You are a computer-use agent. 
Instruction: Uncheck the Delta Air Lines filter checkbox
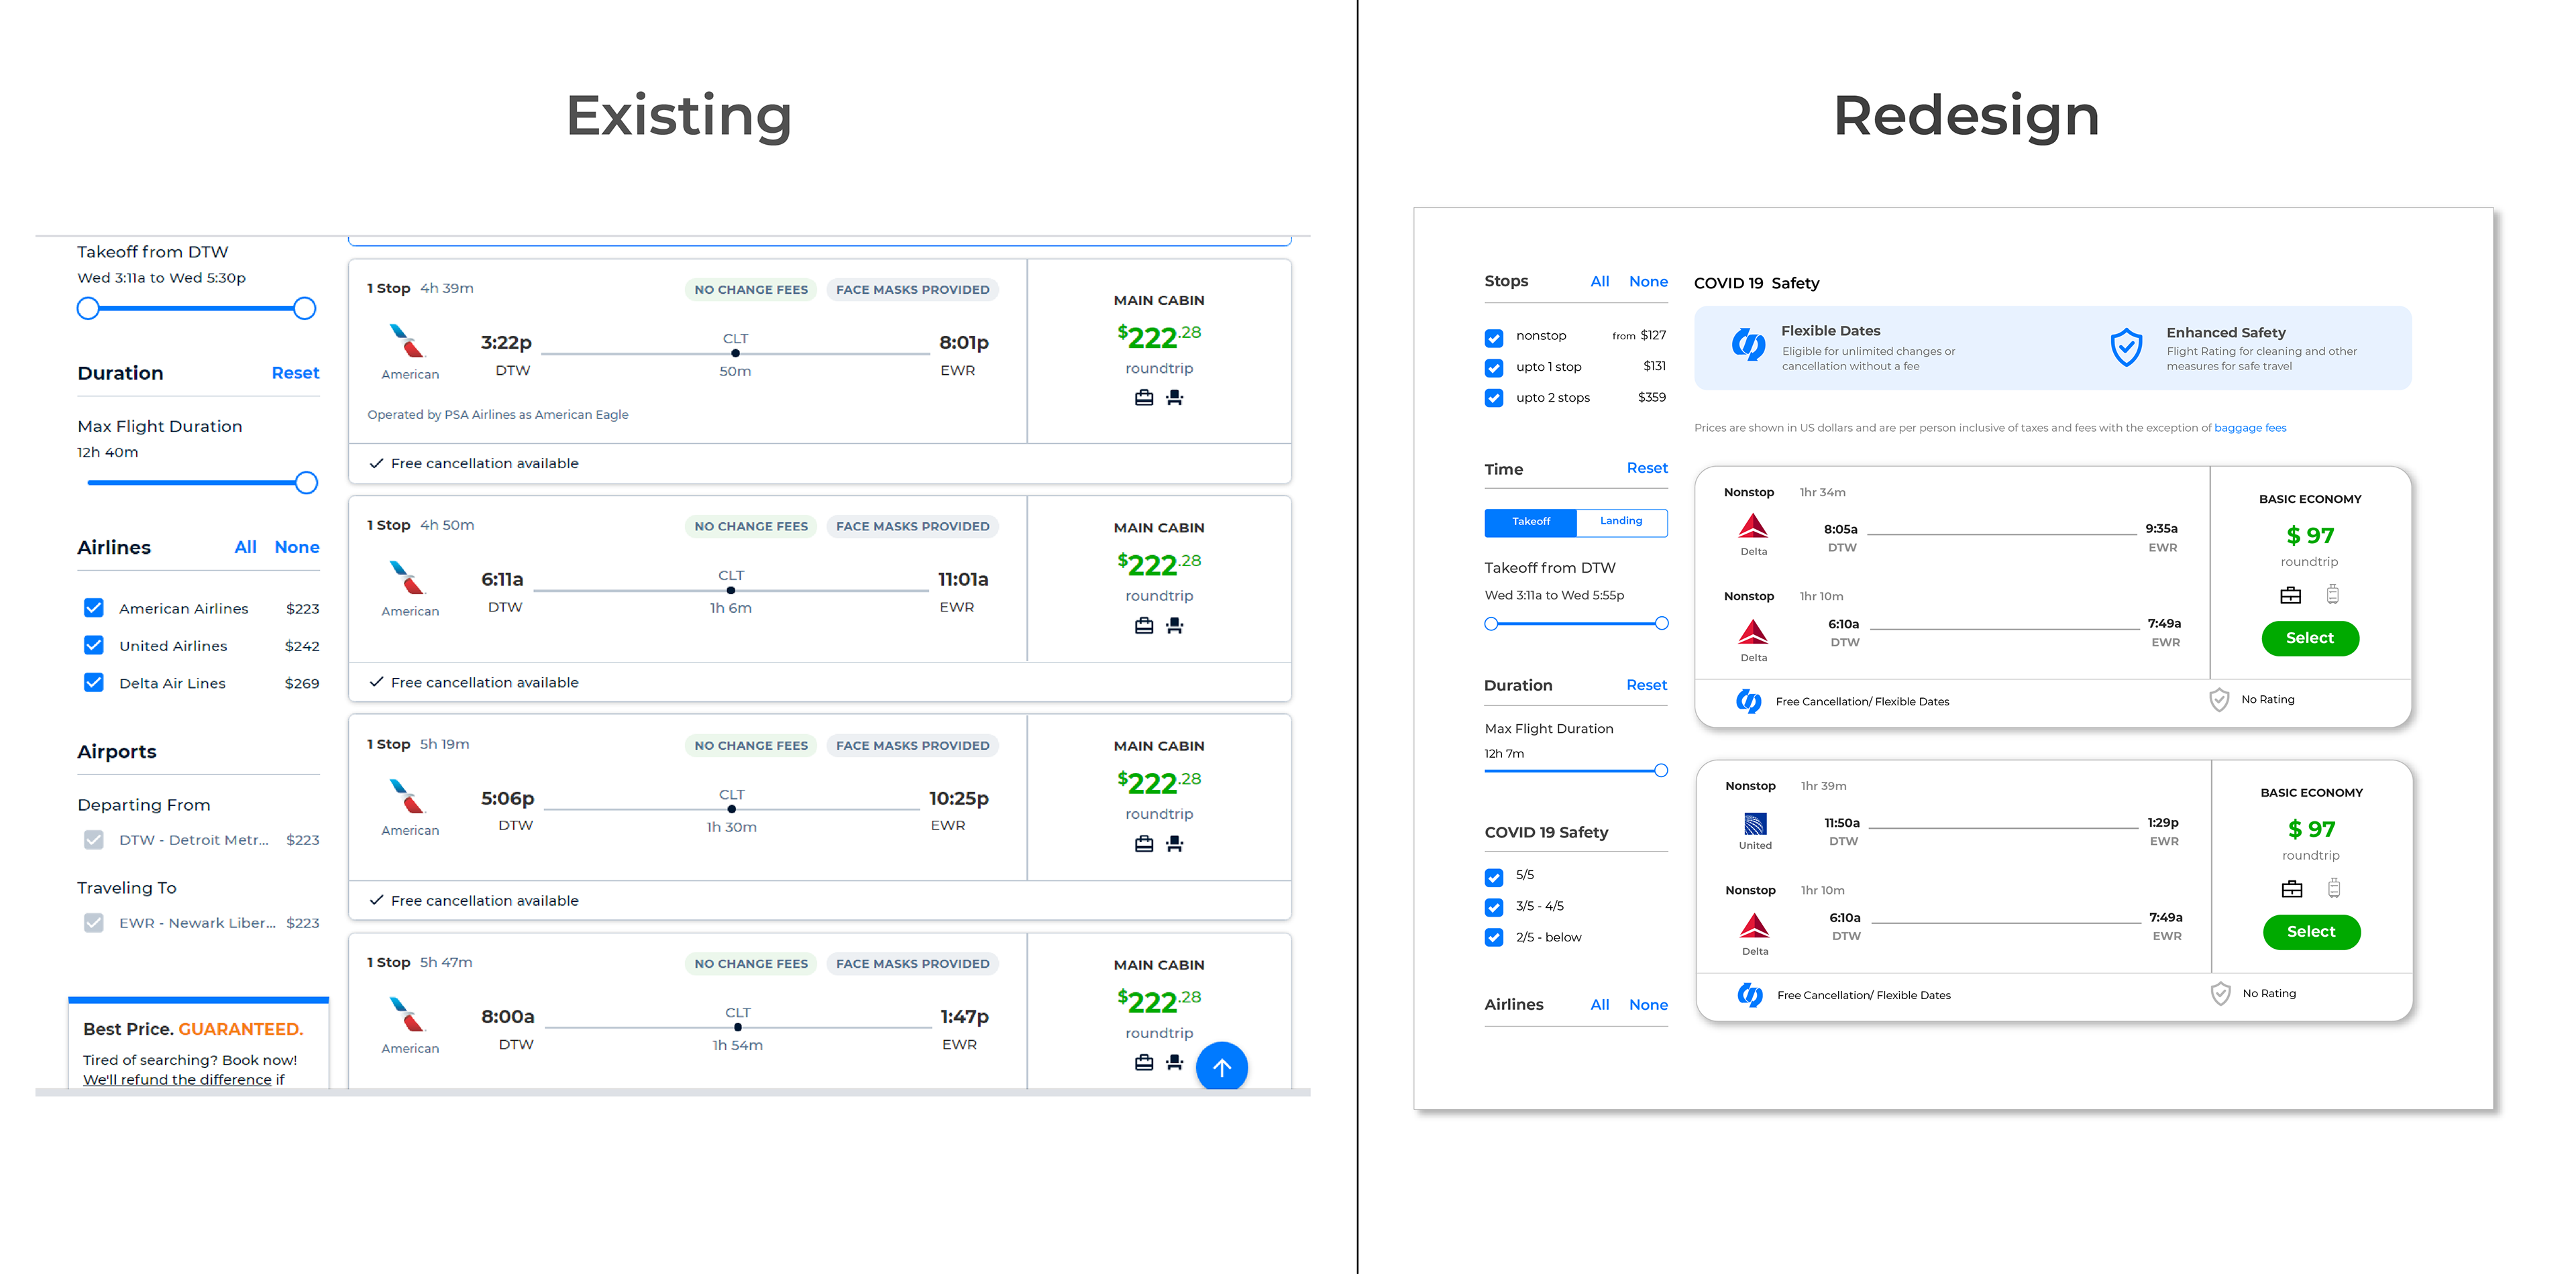click(94, 683)
